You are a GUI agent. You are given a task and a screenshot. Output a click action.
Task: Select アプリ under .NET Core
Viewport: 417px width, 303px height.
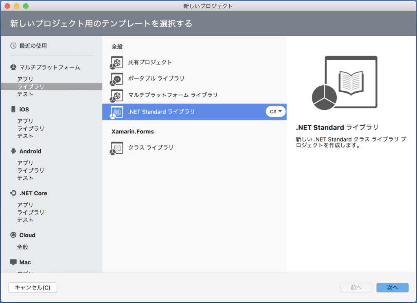point(25,205)
